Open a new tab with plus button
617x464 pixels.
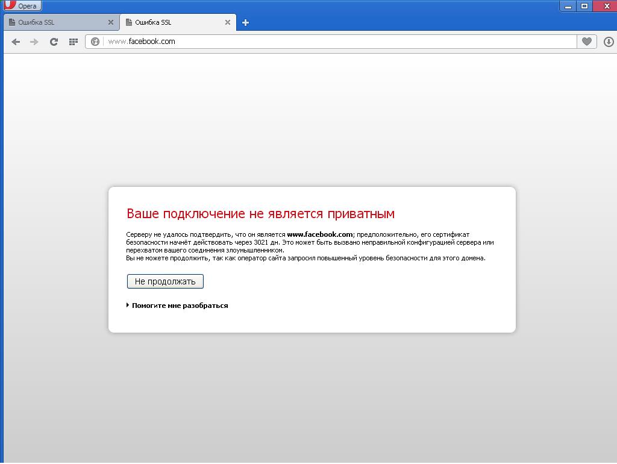246,23
